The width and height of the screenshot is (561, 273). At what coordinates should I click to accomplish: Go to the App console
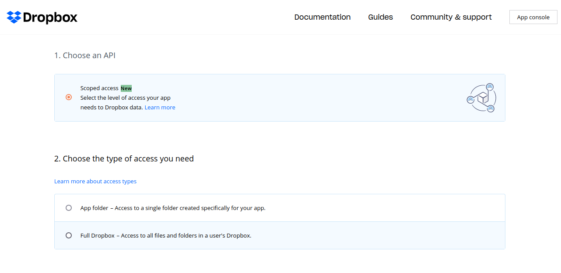[533, 17]
